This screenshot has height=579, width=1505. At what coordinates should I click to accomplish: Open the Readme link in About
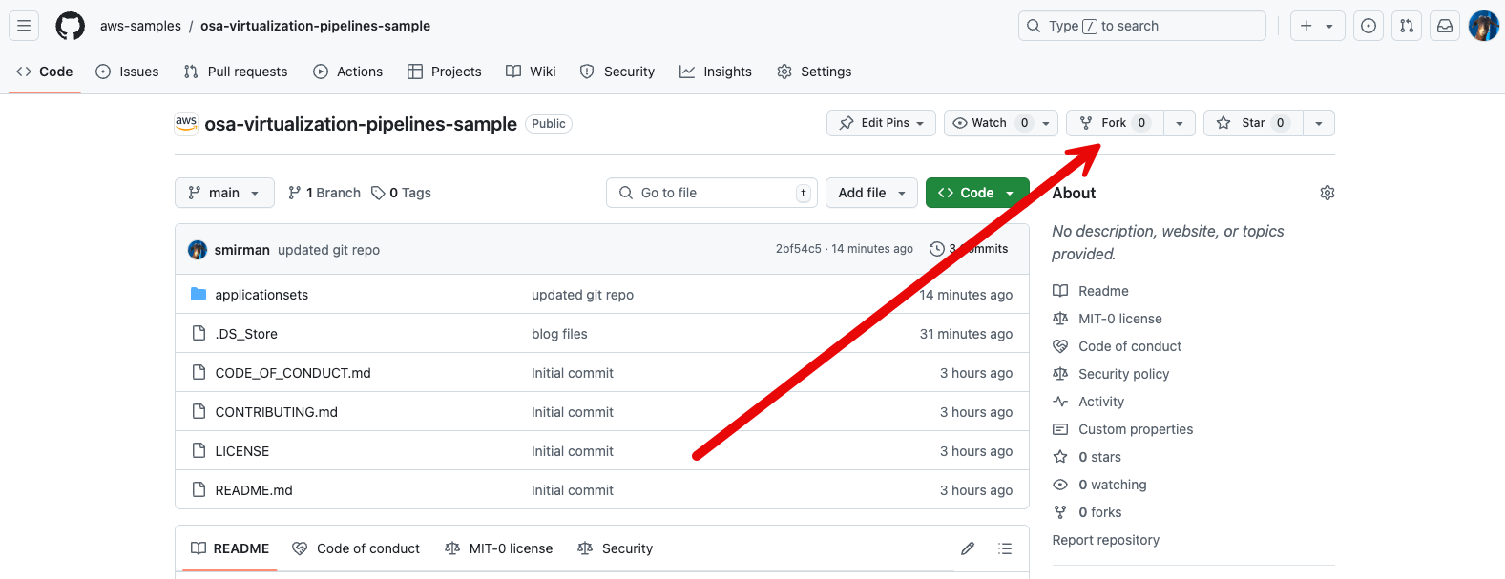point(1103,291)
